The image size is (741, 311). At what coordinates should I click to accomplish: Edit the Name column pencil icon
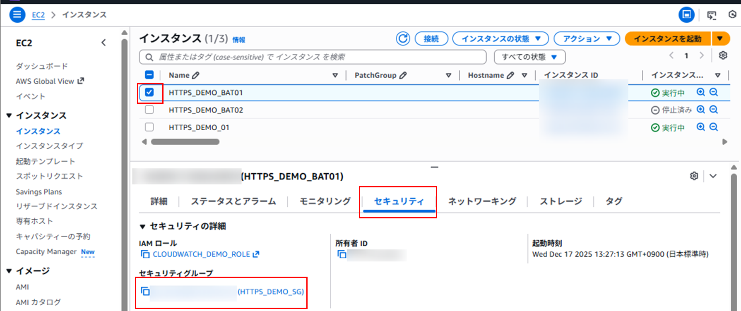[196, 75]
